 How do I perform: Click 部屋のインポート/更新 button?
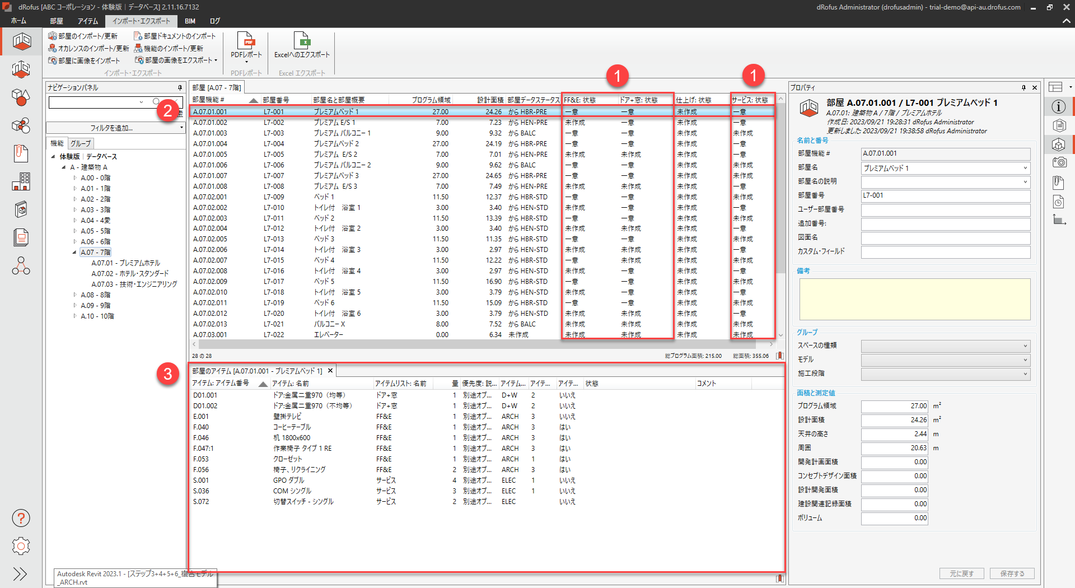(x=83, y=36)
